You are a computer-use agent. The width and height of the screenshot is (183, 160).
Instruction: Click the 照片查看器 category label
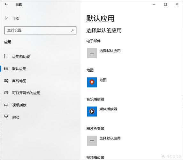tap(95, 128)
